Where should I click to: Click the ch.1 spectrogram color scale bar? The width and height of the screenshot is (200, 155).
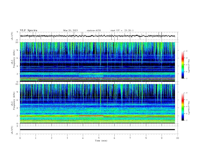(183, 65)
